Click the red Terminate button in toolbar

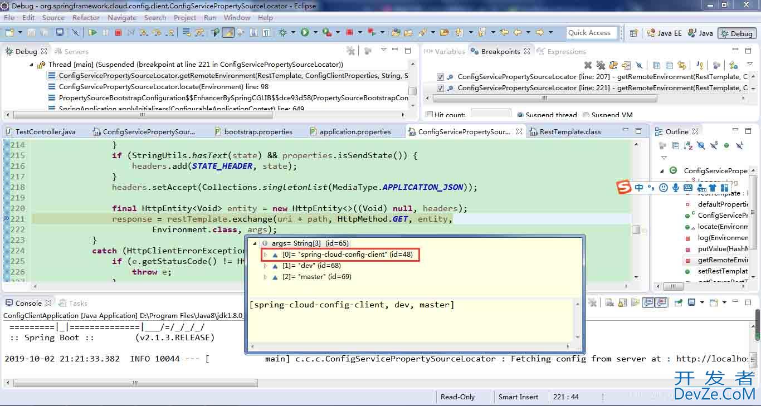118,32
